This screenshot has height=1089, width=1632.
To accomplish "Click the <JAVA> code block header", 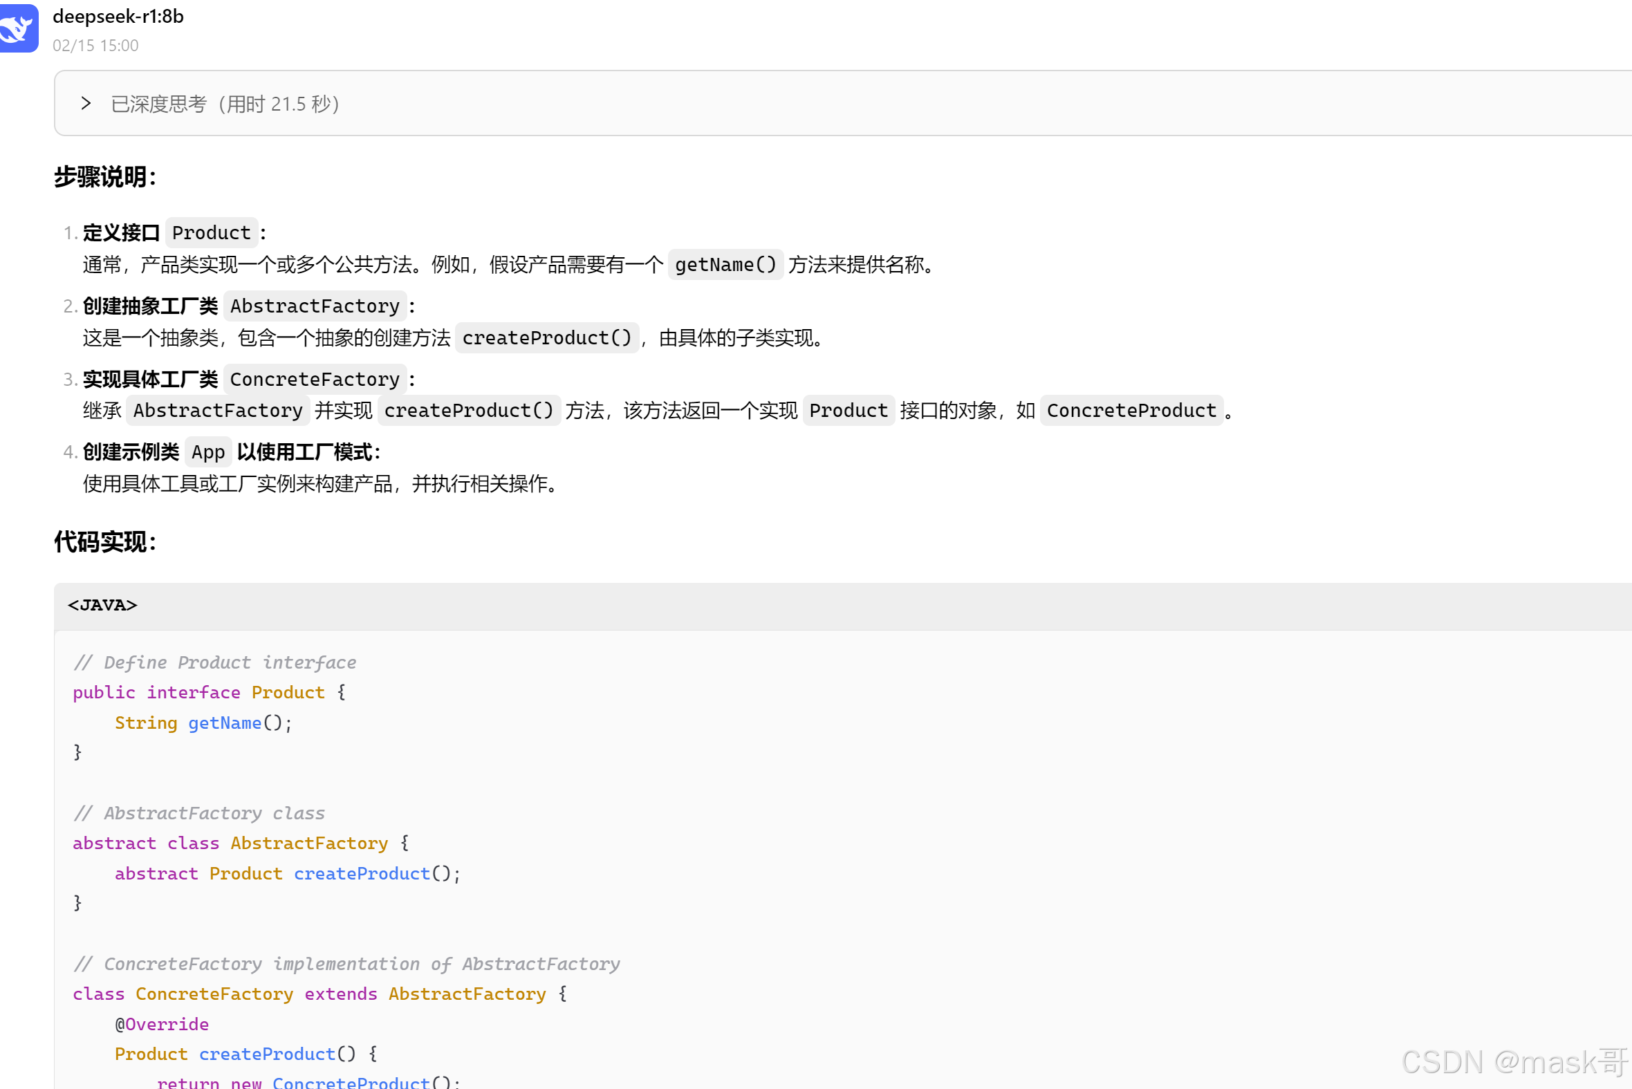I will 103,605.
